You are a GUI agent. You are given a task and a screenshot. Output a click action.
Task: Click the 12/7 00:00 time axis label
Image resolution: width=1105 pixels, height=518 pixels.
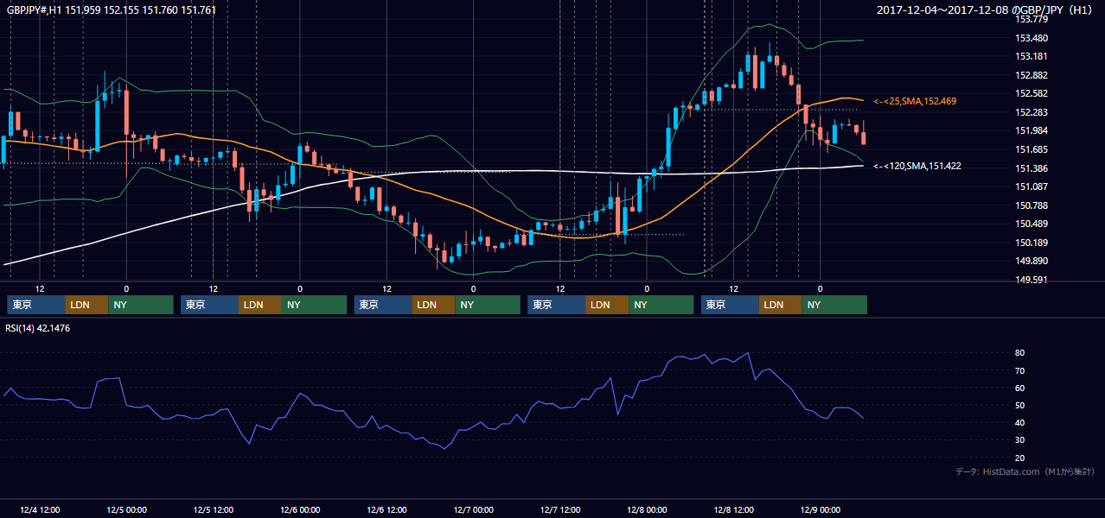pyautogui.click(x=473, y=509)
